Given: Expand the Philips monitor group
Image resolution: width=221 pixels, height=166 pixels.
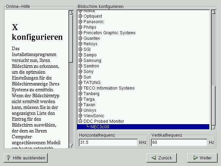Looking at the screenshot, I should coord(80,27).
